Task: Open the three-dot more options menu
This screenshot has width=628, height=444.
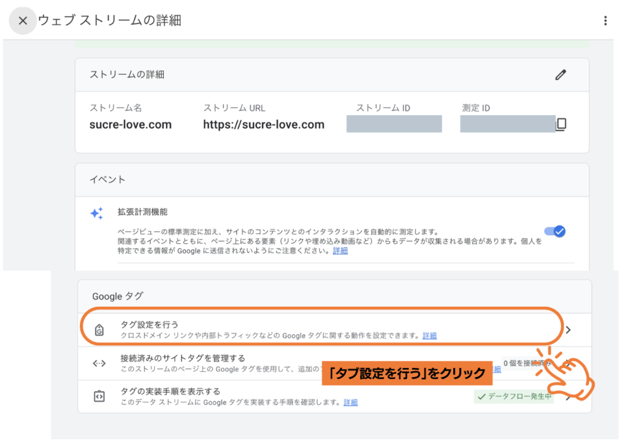Action: [x=605, y=21]
